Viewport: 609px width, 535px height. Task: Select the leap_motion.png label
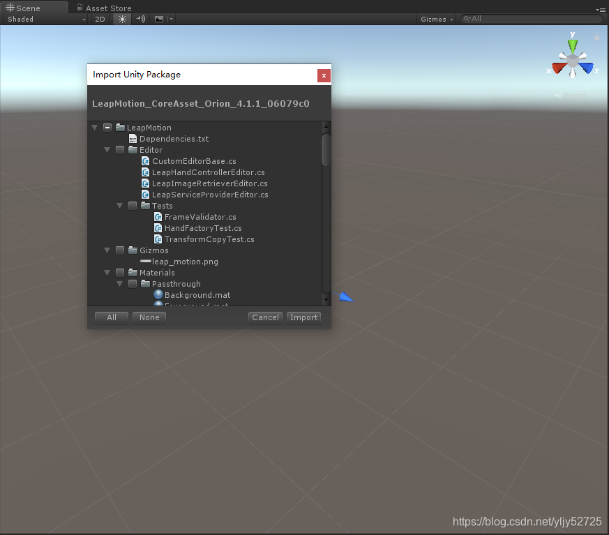click(185, 262)
